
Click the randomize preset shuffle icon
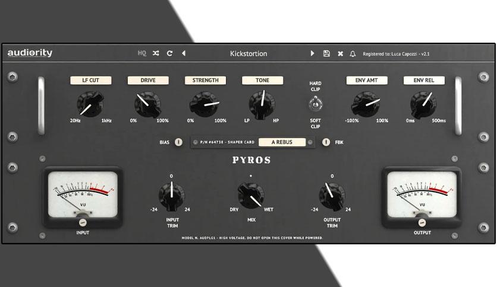[156, 53]
